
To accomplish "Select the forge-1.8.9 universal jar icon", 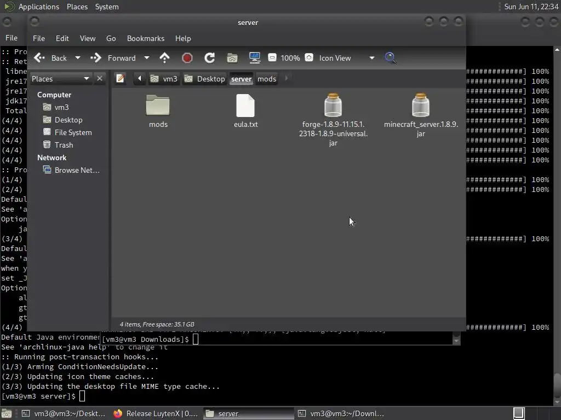I will tap(333, 106).
